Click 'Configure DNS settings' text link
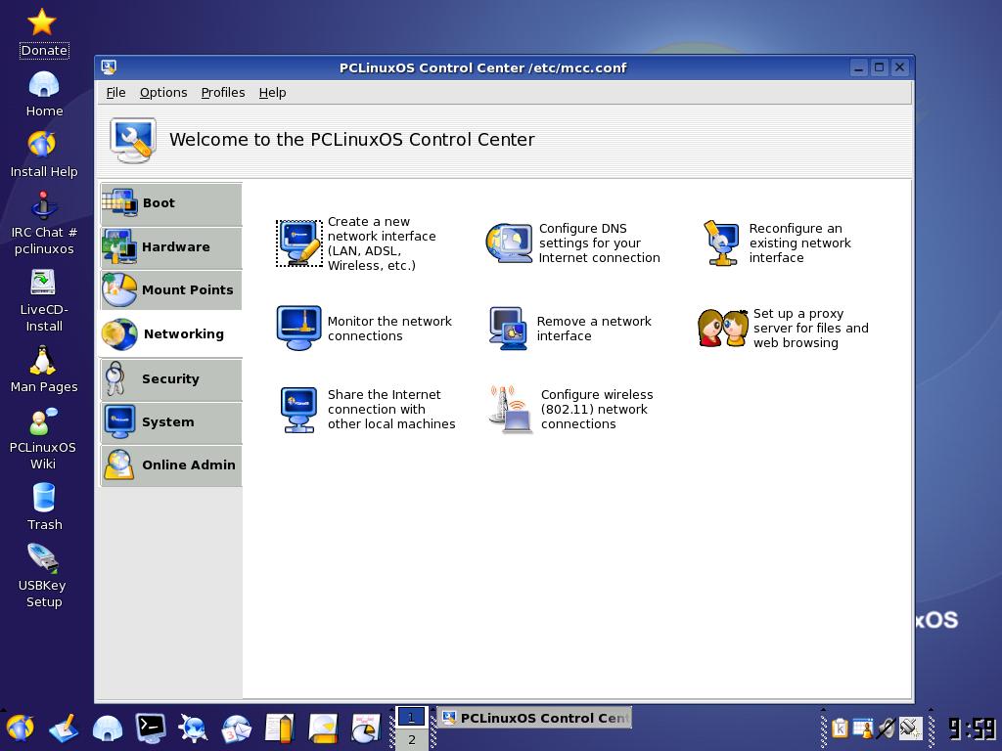 pyautogui.click(x=600, y=243)
